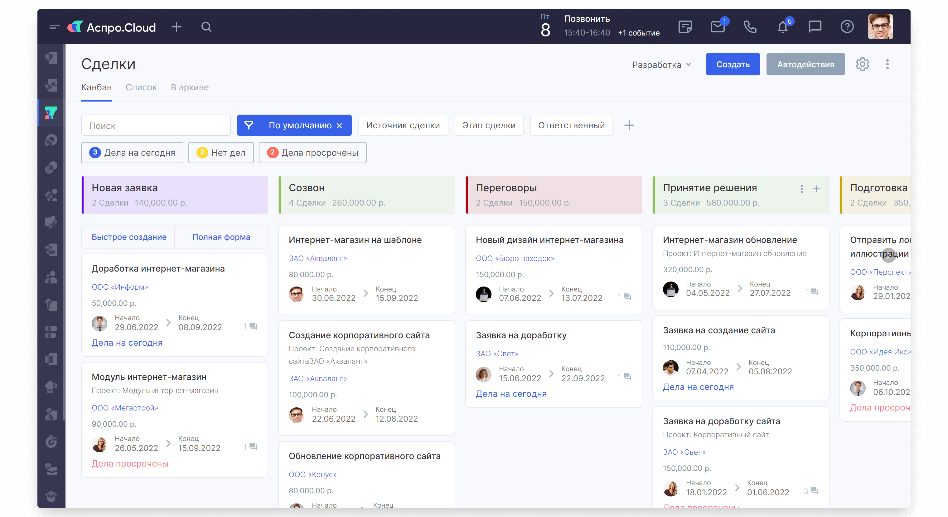Click the 'Поиск' search field
Viewport: 948px width, 517px height.
point(155,126)
